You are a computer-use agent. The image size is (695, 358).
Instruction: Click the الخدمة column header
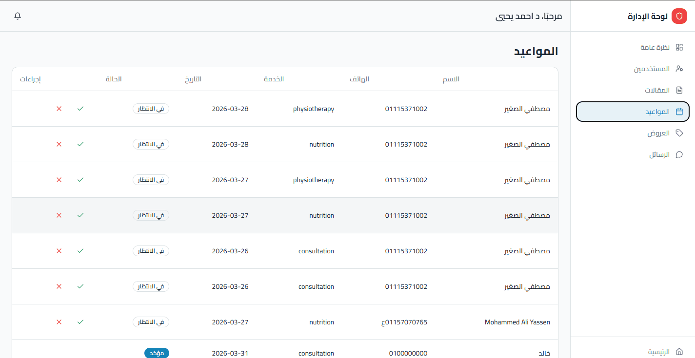point(274,79)
